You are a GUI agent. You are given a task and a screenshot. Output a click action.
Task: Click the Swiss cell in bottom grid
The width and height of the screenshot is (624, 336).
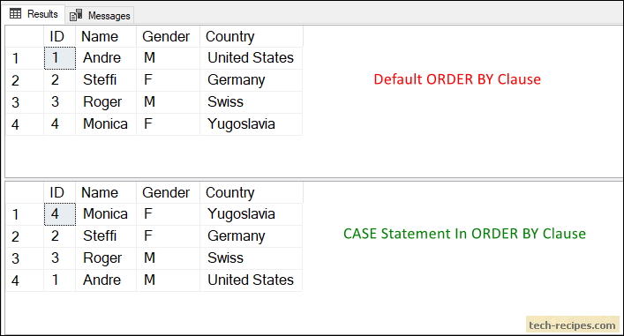[x=252, y=258]
